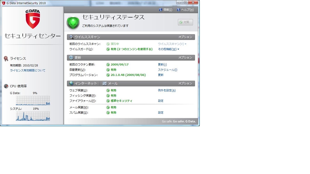Open スケジュール(I) link
The image size is (310, 174).
pyautogui.click(x=167, y=70)
